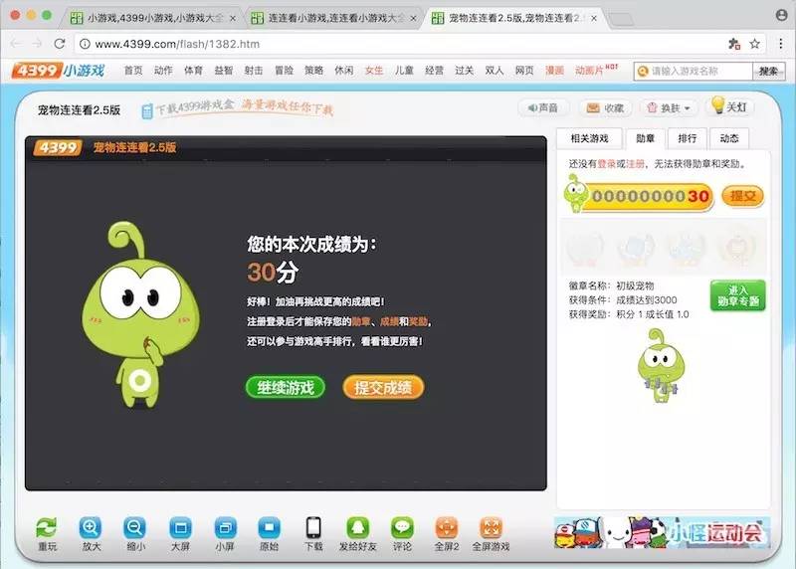Switch to 大屏 large screen mode
The height and width of the screenshot is (569, 796).
pos(180,528)
